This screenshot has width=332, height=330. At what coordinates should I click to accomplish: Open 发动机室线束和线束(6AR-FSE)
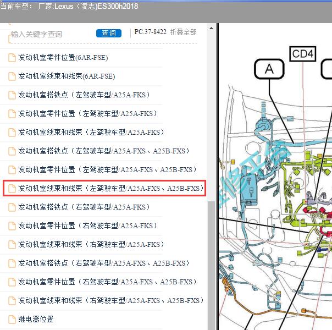[67, 76]
